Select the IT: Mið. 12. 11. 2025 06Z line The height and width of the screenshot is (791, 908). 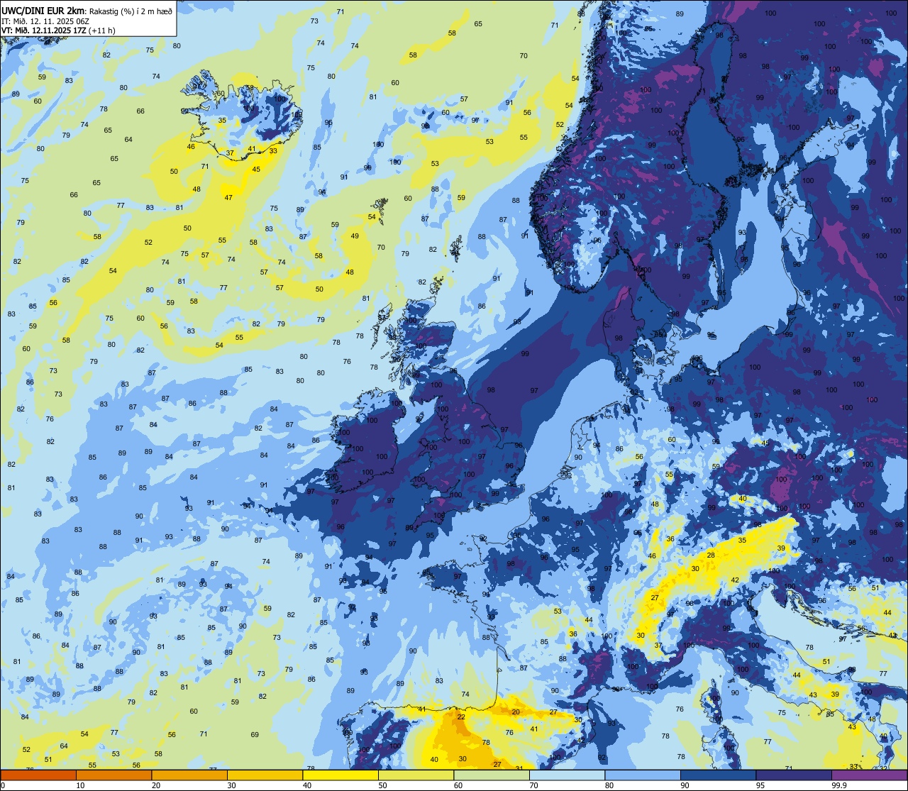(46, 21)
